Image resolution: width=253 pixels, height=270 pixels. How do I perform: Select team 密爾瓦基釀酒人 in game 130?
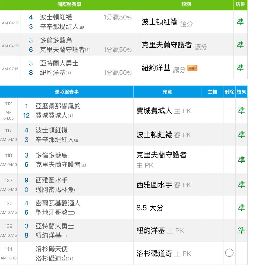(x=58, y=203)
